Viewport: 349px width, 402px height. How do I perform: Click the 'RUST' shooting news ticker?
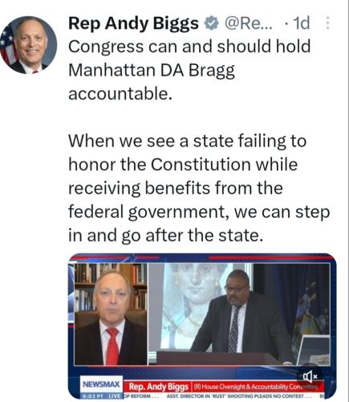[235, 396]
